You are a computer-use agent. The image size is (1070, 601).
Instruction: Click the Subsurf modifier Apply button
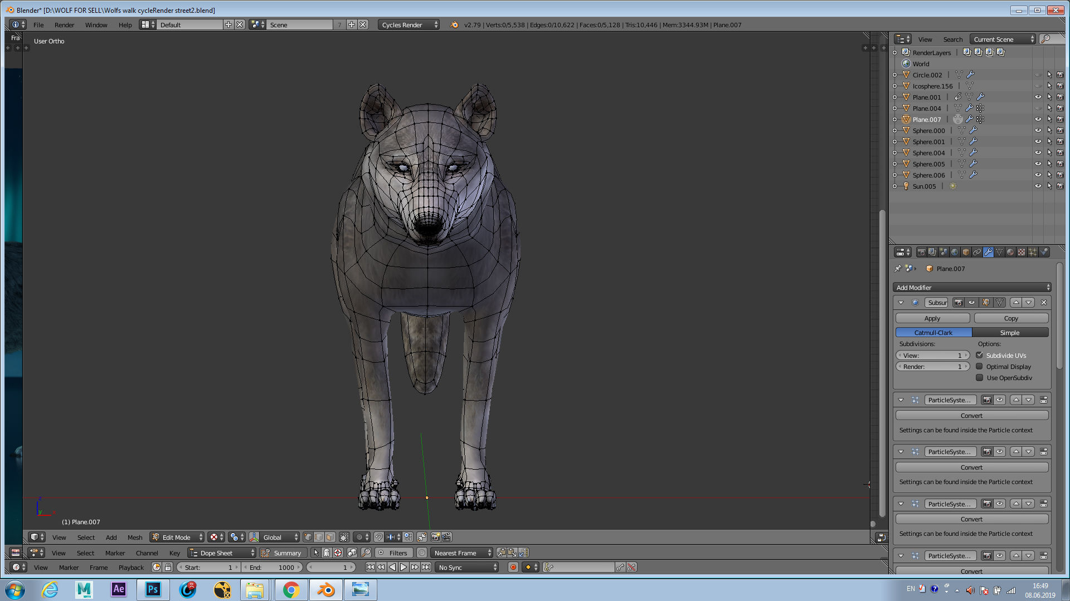pos(932,318)
